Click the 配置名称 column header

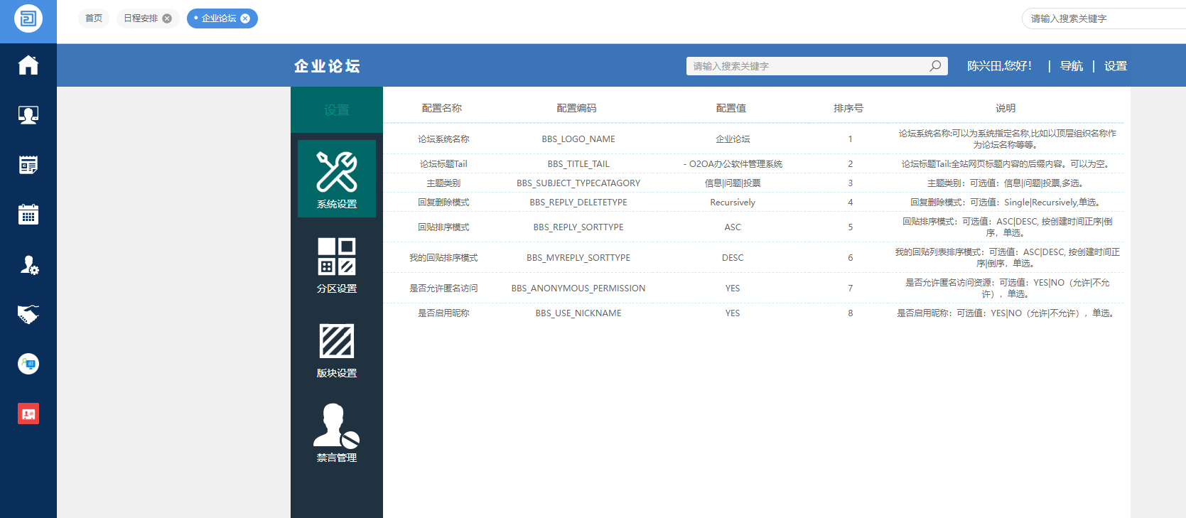[x=442, y=108]
